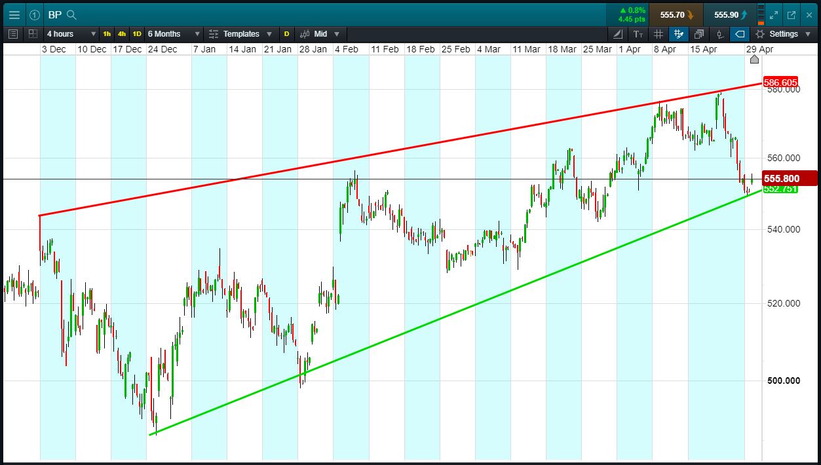Click the 3 Dec date label
This screenshot has height=465, width=821.
coord(54,49)
